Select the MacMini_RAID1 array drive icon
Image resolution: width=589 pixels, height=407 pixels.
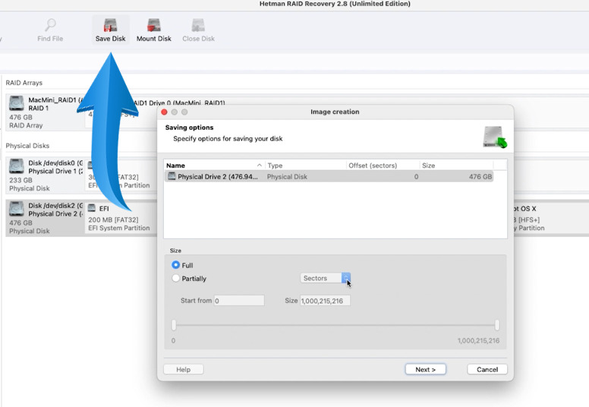pyautogui.click(x=16, y=103)
